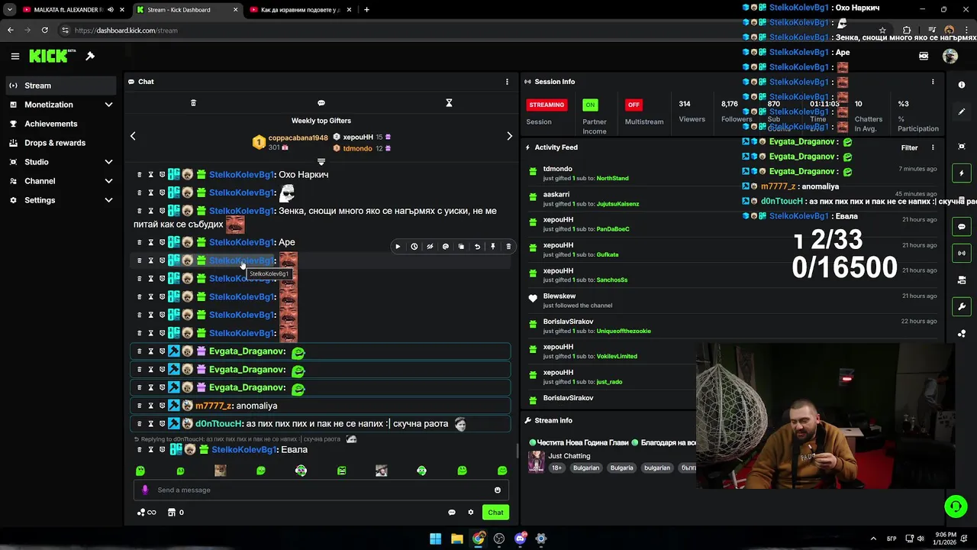Click the mention icon in message toolbar

click(446, 247)
